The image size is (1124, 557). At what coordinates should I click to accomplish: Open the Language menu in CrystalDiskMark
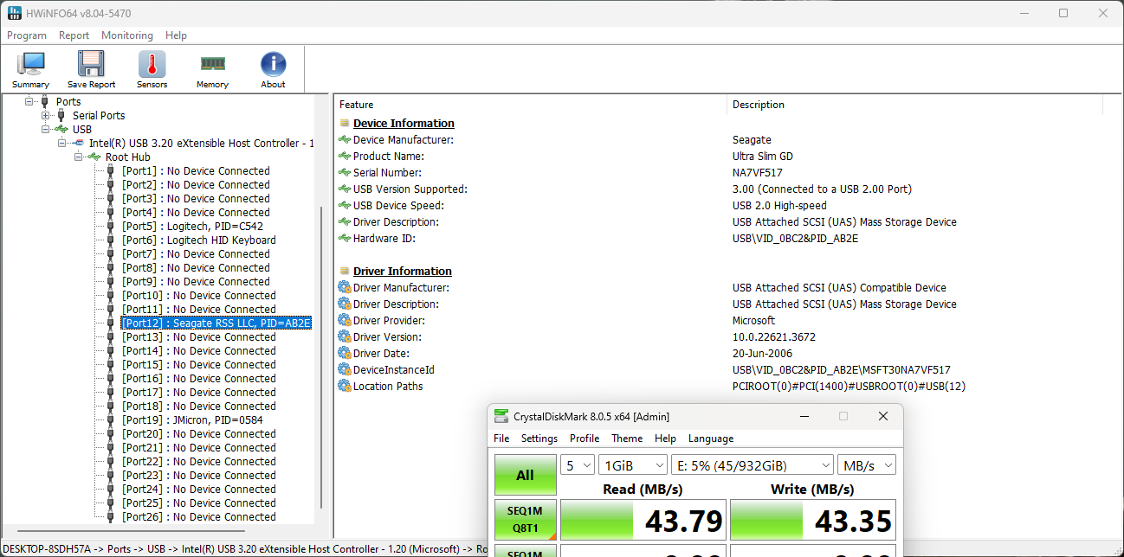[711, 439]
